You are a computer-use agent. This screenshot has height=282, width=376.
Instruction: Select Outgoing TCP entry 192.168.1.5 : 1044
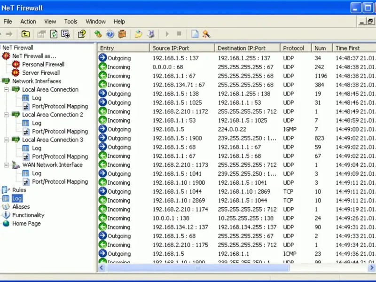click(237, 191)
